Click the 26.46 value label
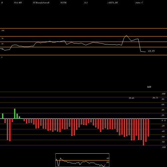The height and width of the screenshot is (167, 167). tap(132, 98)
